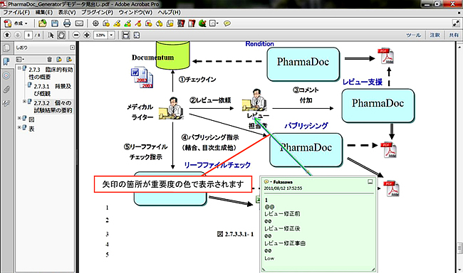This screenshot has height=273, width=463.
Task: Zoom out with the minus button
Action: [x=76, y=35]
